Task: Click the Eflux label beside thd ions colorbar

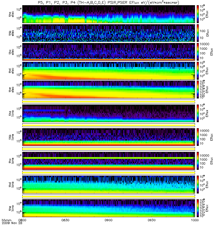Action: [x=207, y=185]
